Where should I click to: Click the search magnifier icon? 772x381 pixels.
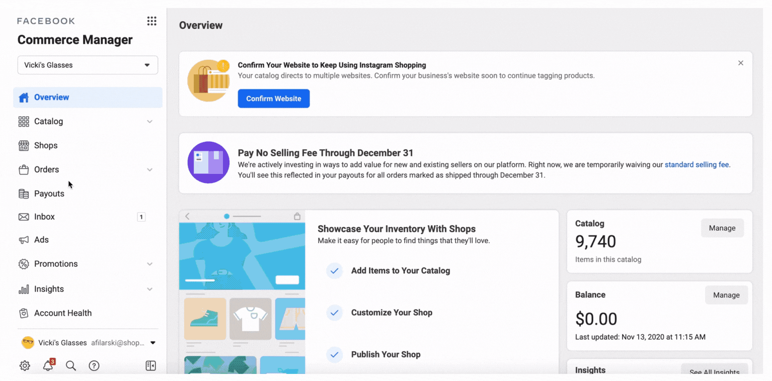click(x=71, y=366)
